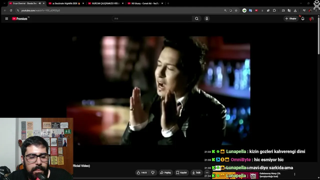Open options for Galatasaray Marşı suggestion

click(x=294, y=174)
